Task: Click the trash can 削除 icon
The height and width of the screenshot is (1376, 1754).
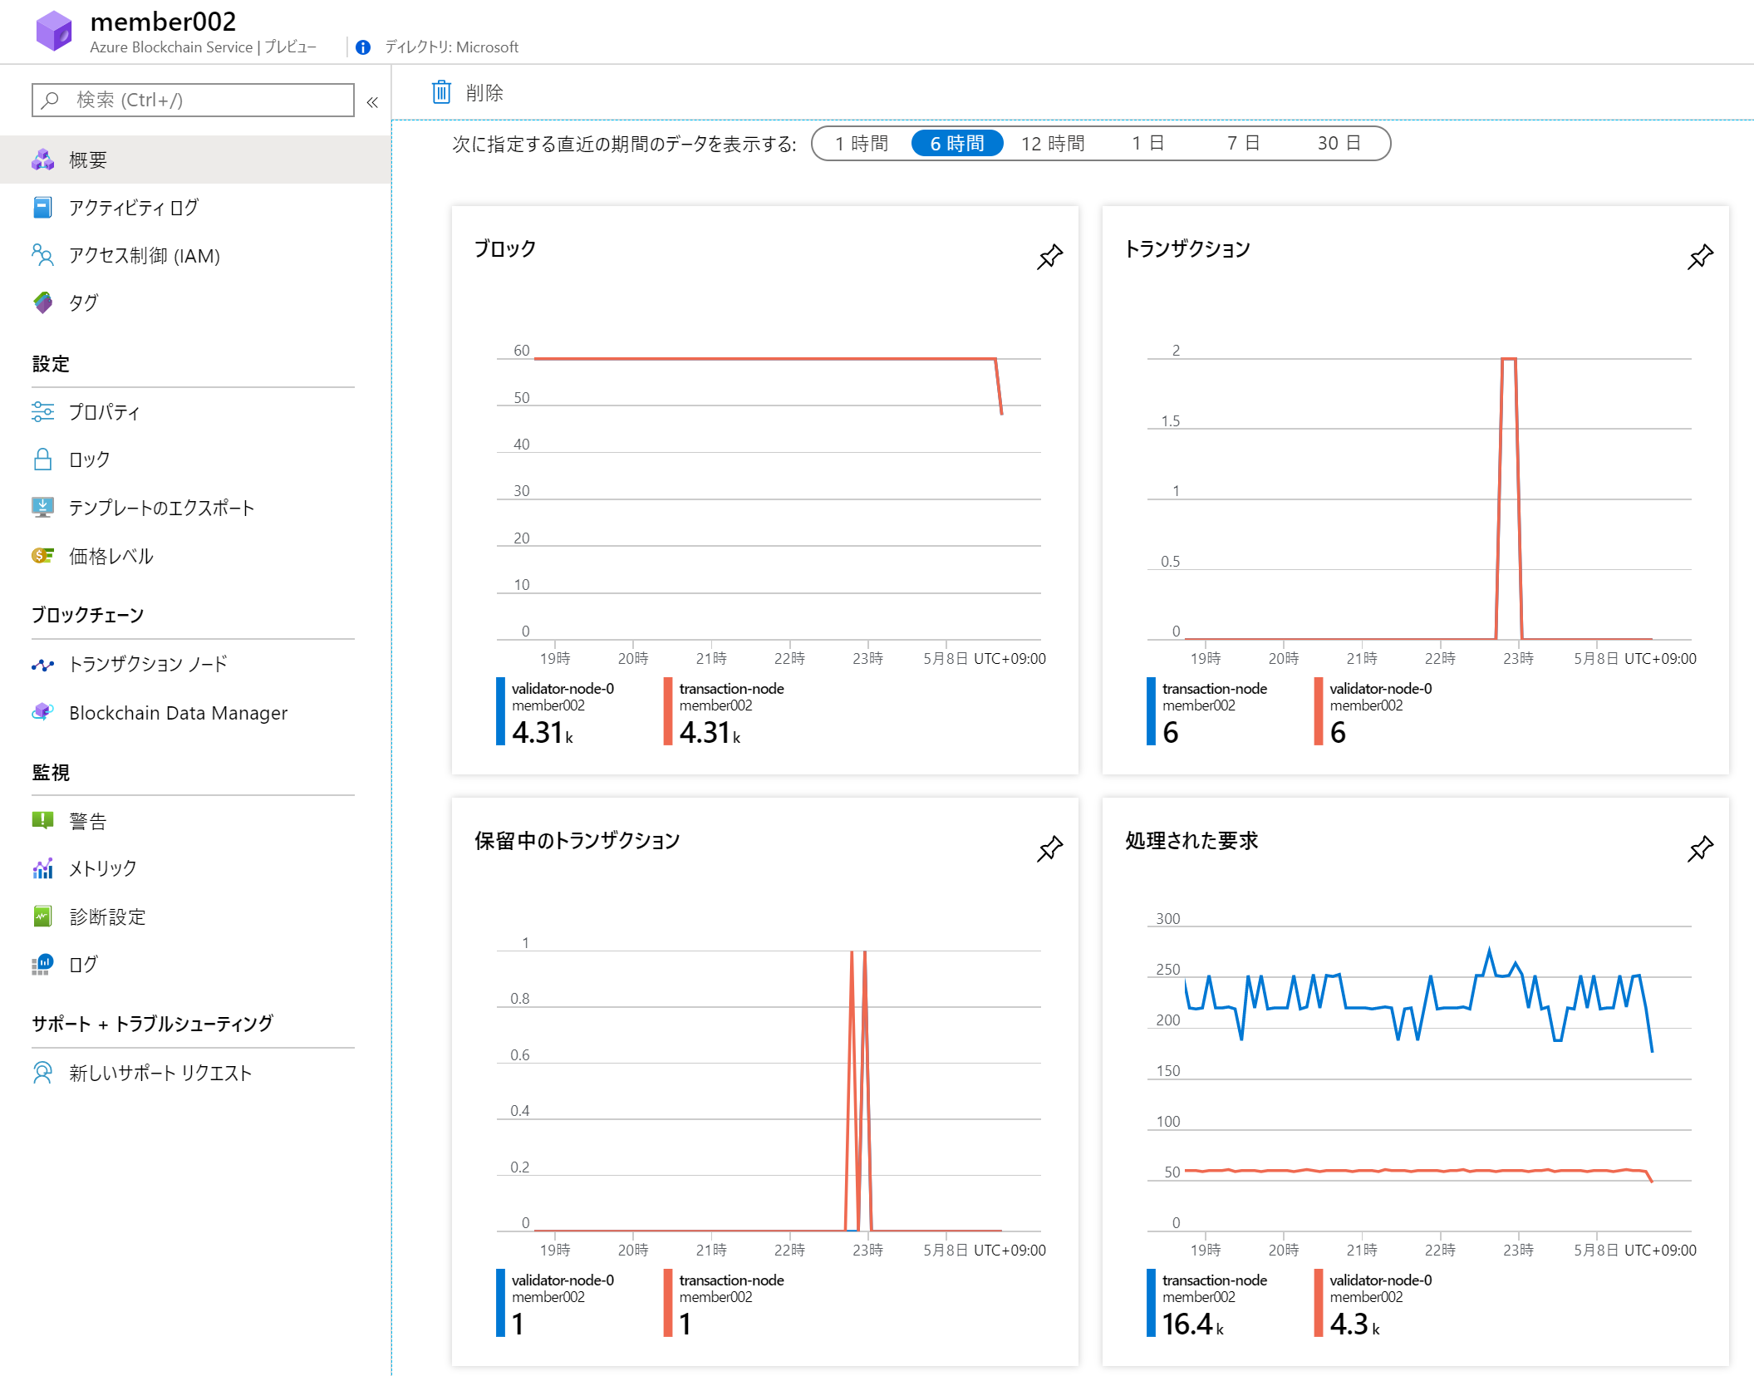Action: point(441,92)
